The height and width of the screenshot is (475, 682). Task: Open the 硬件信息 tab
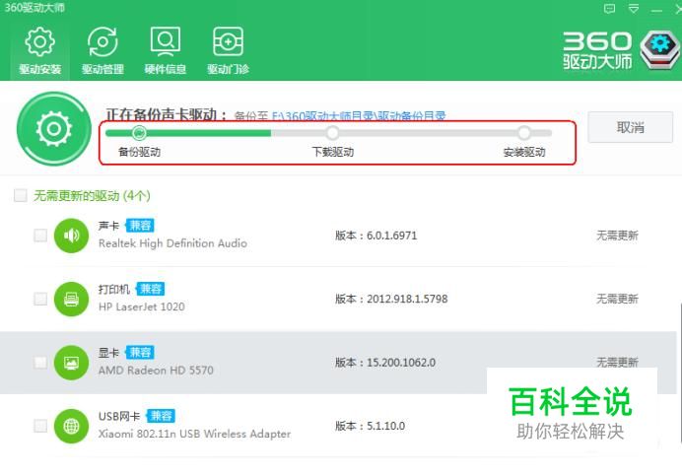coord(166,50)
